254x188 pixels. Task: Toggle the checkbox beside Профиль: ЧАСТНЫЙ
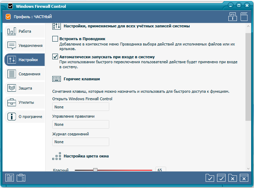coord(9,16)
